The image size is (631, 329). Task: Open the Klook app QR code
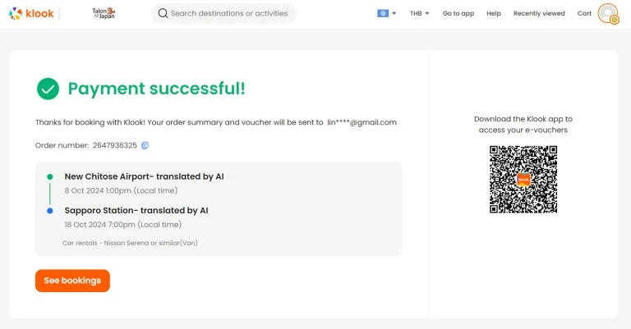523,179
